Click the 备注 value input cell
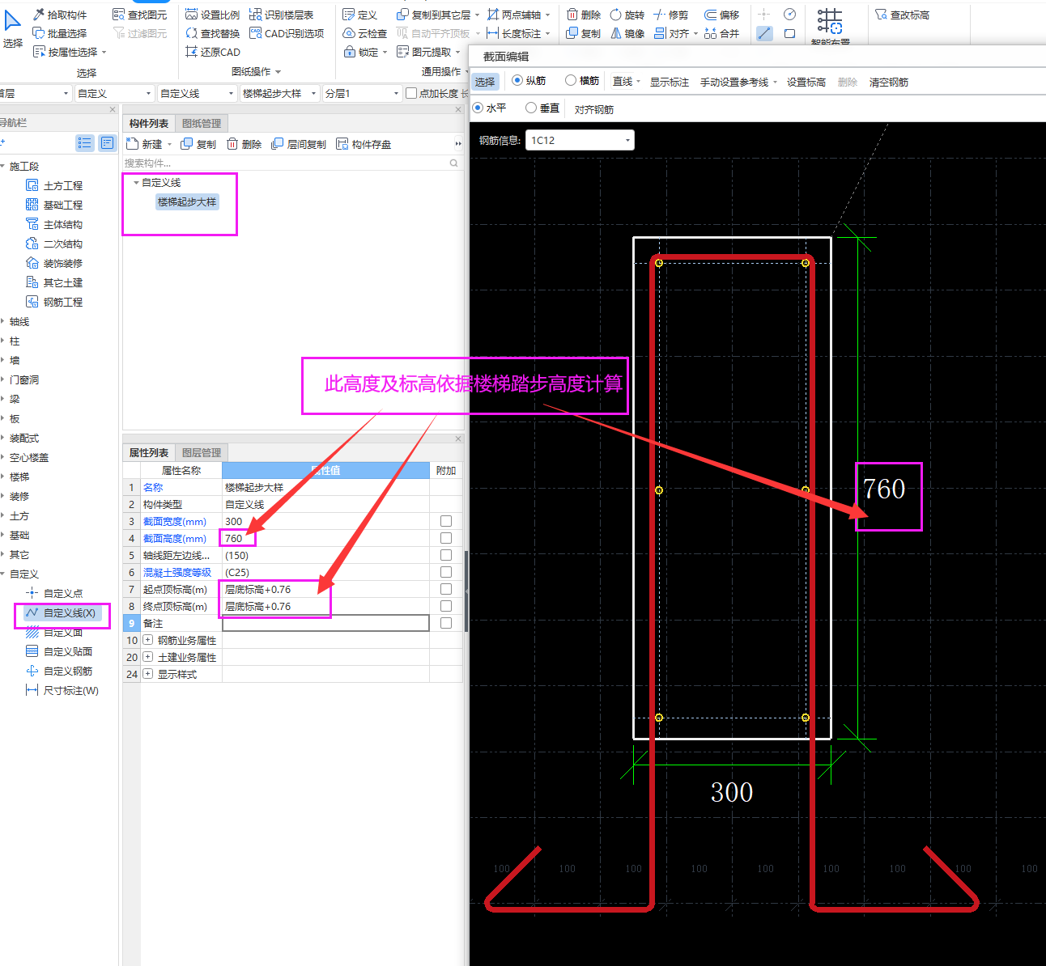The image size is (1046, 966). [325, 623]
